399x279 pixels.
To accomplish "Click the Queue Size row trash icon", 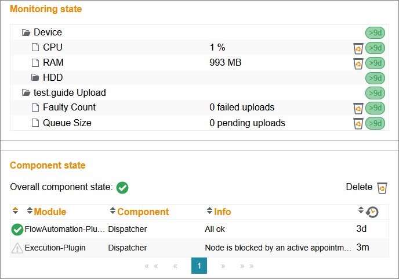I will point(358,124).
